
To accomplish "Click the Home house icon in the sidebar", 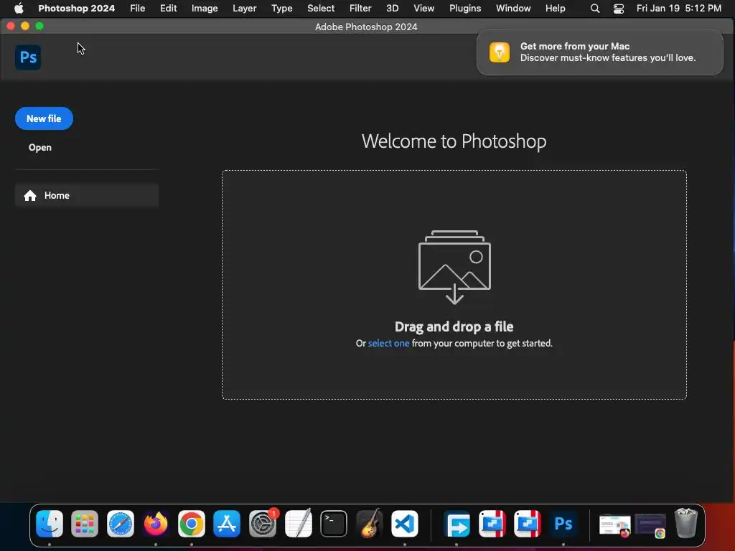I will point(30,195).
